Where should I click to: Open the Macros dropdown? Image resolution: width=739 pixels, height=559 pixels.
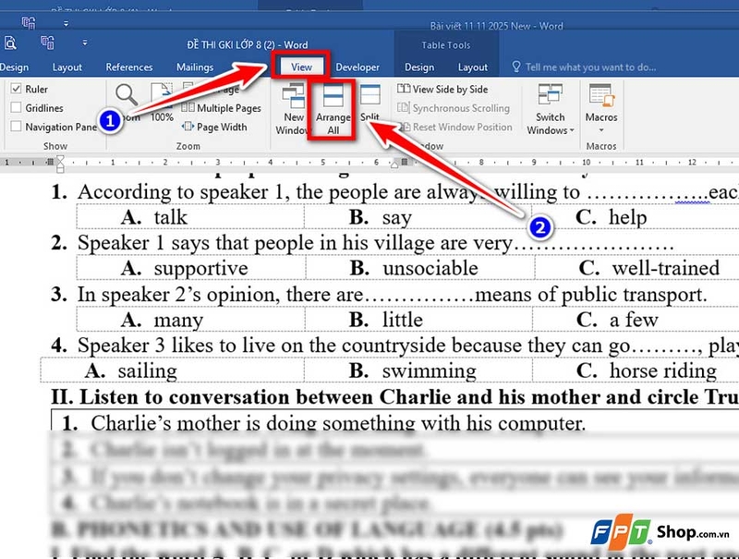tap(601, 108)
